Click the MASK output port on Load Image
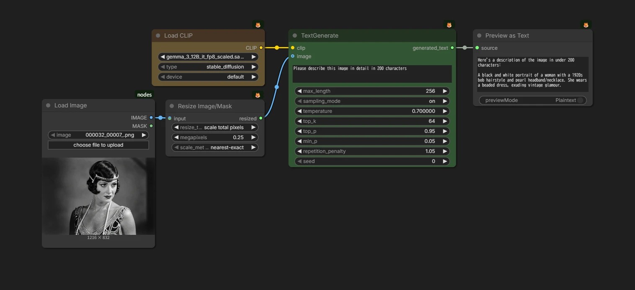This screenshot has width=635, height=290. (x=151, y=126)
